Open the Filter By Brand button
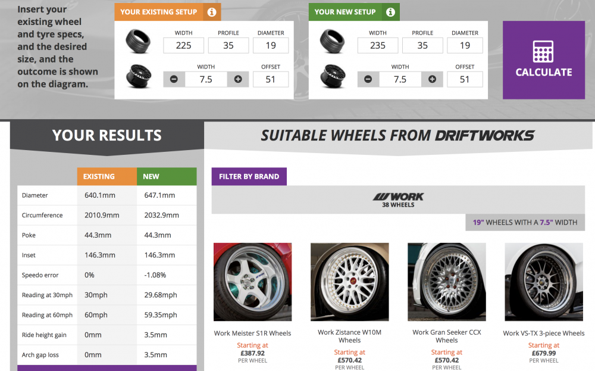Viewport: 595px width, 371px height. (x=249, y=177)
